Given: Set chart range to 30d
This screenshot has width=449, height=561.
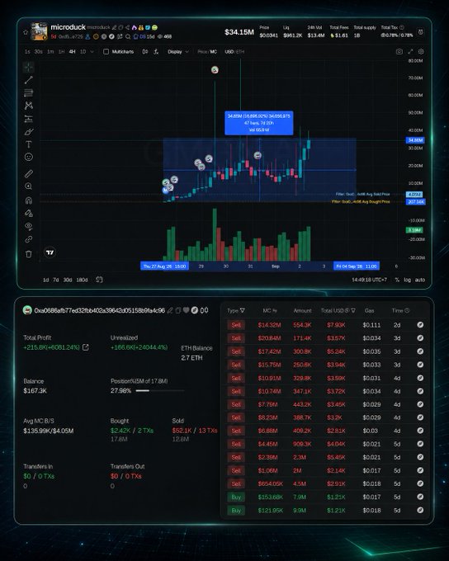Looking at the screenshot, I should coord(68,280).
